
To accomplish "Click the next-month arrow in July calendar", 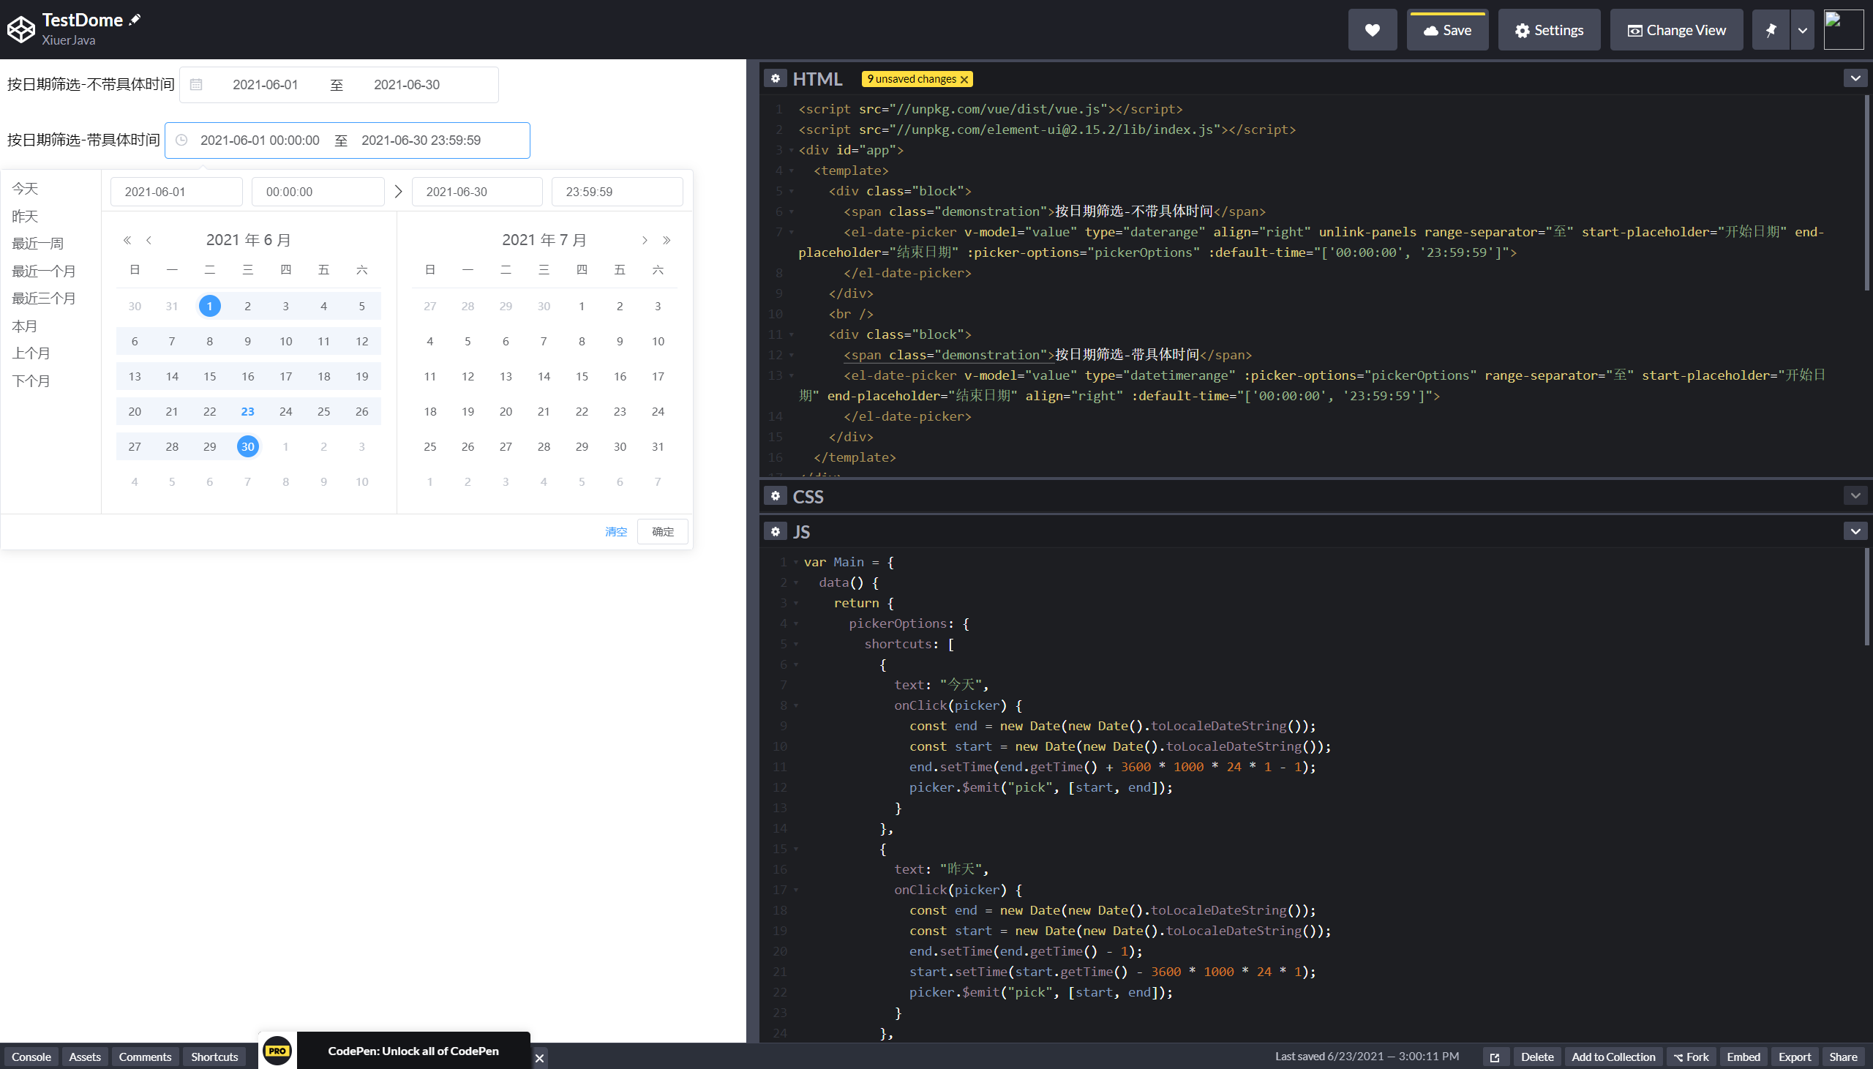I will 645,240.
